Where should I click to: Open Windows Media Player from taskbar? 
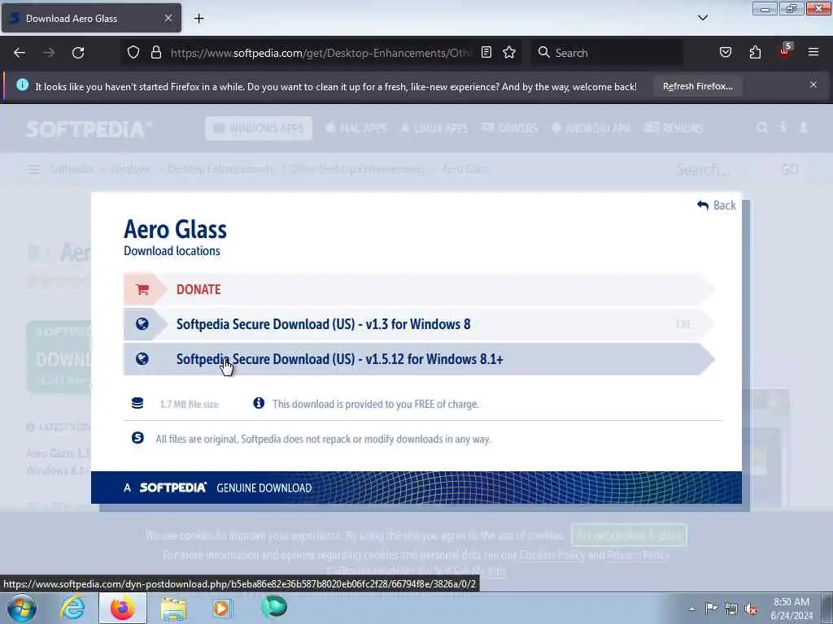(222, 608)
